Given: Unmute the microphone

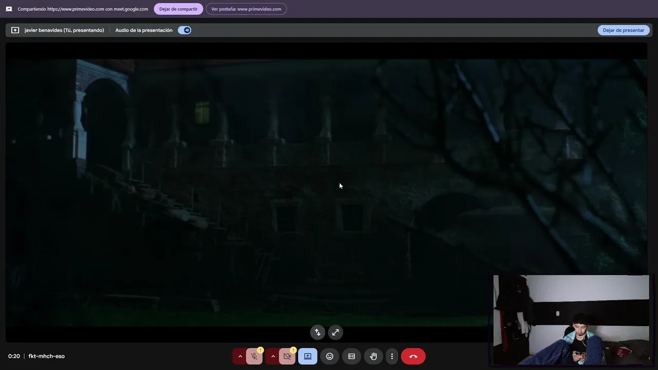Looking at the screenshot, I should (254, 356).
